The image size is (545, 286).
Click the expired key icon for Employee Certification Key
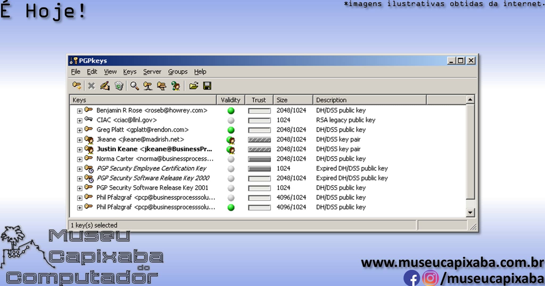(x=89, y=169)
